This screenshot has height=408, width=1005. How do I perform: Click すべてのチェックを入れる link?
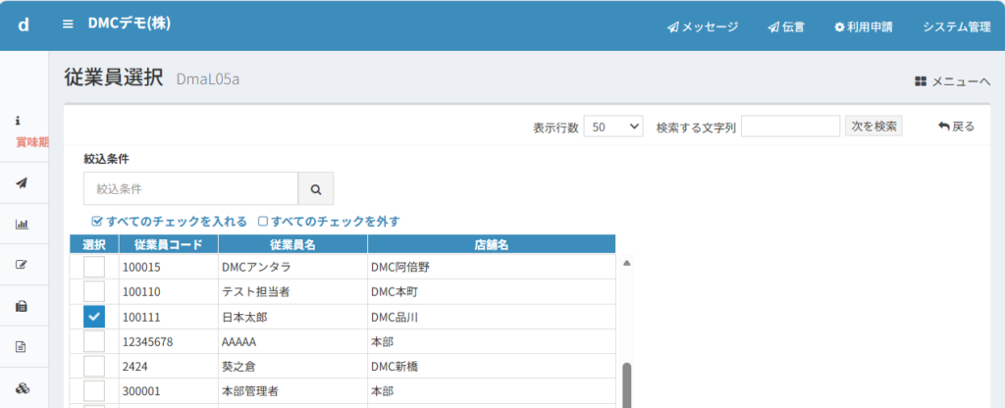click(x=162, y=221)
